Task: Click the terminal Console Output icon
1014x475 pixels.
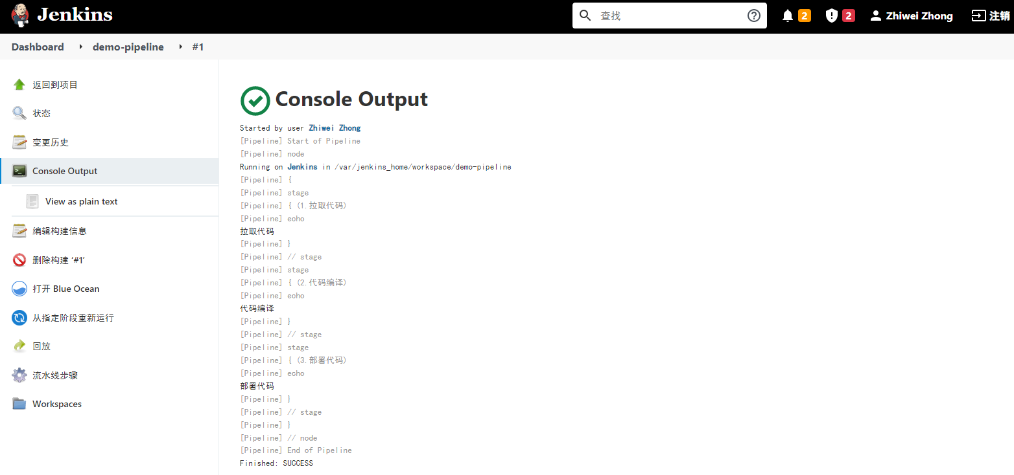Action: 19,171
